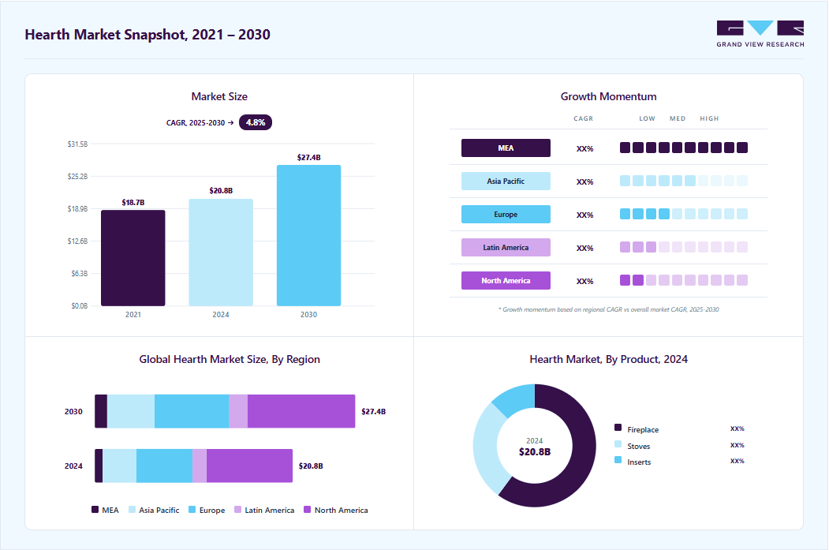Click the XX% CAGR value for Latin America
The width and height of the screenshot is (829, 550).
point(584,248)
